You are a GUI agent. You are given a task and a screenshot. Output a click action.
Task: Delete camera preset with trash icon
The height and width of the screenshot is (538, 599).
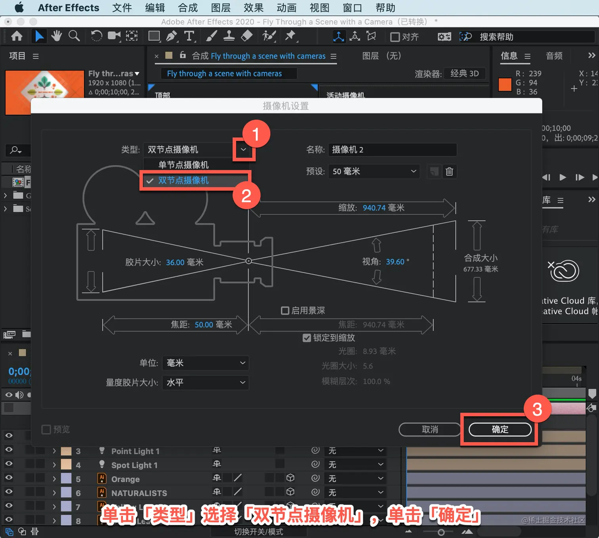coord(449,171)
